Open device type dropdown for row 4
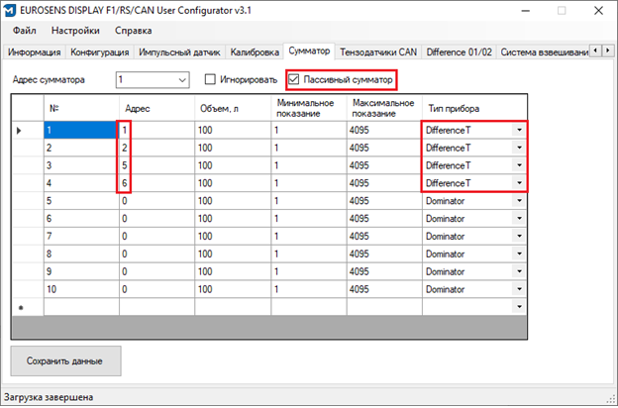The height and width of the screenshot is (408, 618). click(519, 183)
